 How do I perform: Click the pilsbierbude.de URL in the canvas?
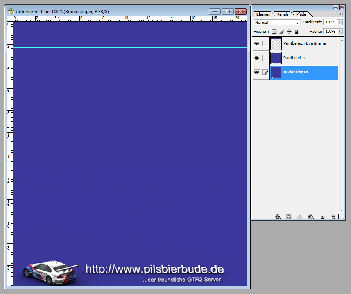click(x=154, y=269)
